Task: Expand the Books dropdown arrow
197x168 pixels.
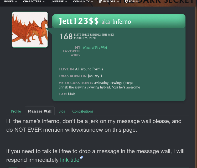Action: [x=16, y=2]
